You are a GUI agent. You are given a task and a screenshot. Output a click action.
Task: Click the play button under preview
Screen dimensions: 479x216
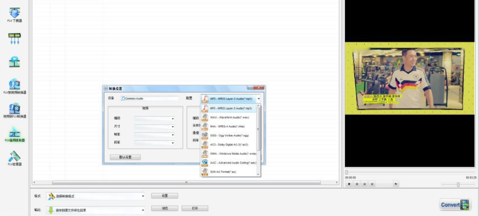click(x=349, y=184)
